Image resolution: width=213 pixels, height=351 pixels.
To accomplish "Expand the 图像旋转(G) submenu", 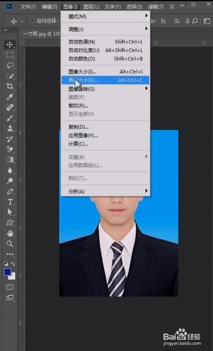I will (x=106, y=88).
